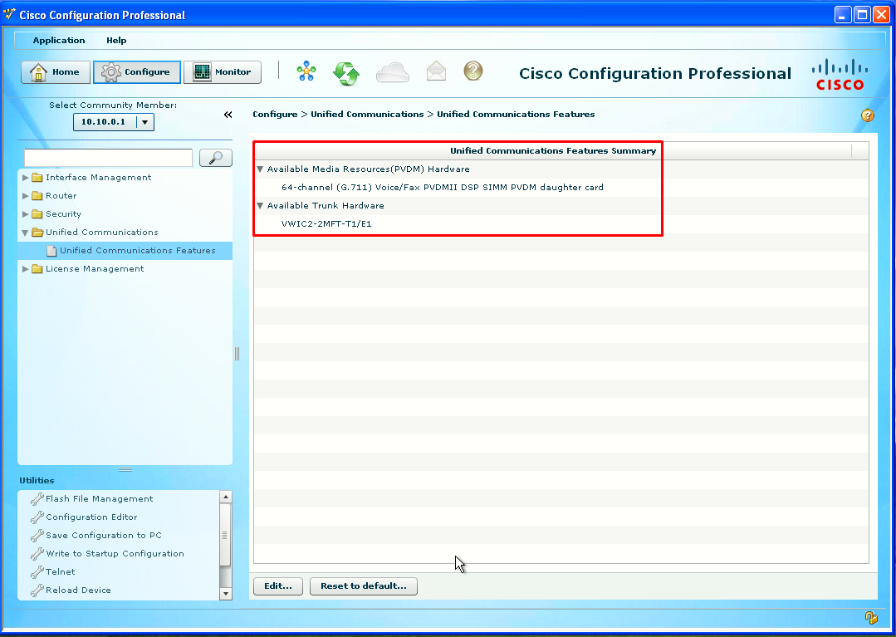The height and width of the screenshot is (637, 896).
Task: Collapse the left navigation pane
Action: 228,115
